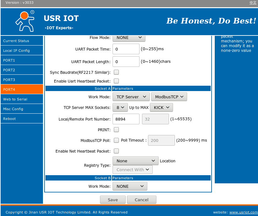Enable Uart Heartbeat Packet checkbox
Image resolution: width=258 pixels, height=216 pixels.
(116, 81)
